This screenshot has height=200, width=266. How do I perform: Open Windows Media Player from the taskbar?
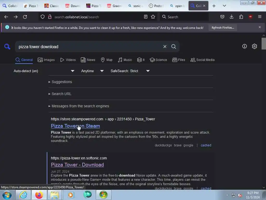point(71,195)
